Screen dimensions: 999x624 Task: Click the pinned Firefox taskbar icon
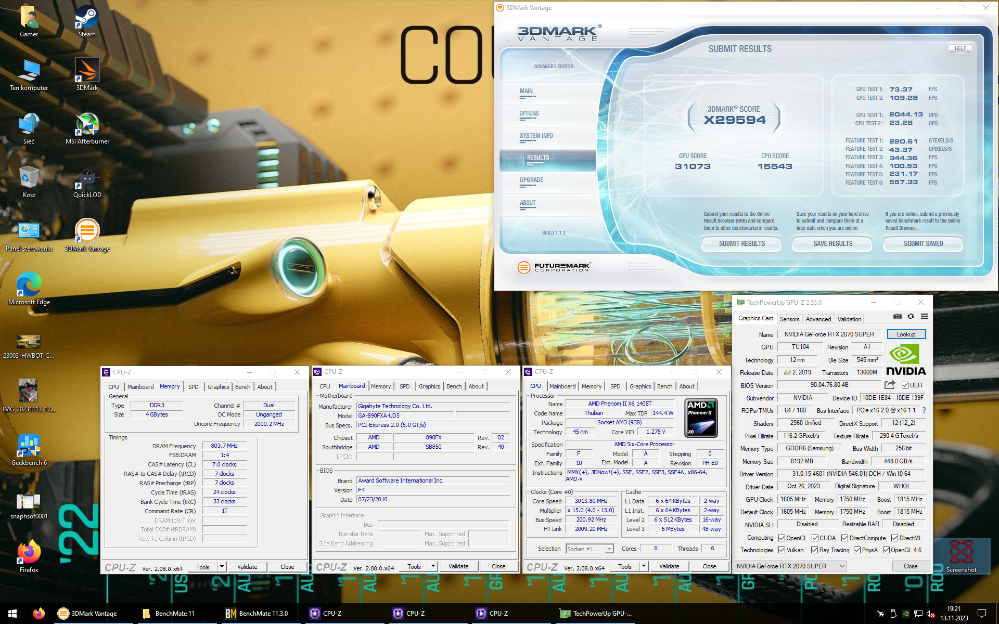39,614
